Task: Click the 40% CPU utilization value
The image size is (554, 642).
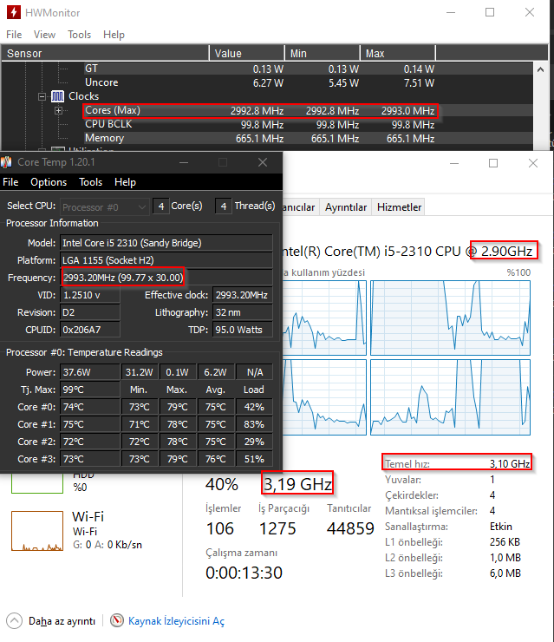Action: (221, 484)
